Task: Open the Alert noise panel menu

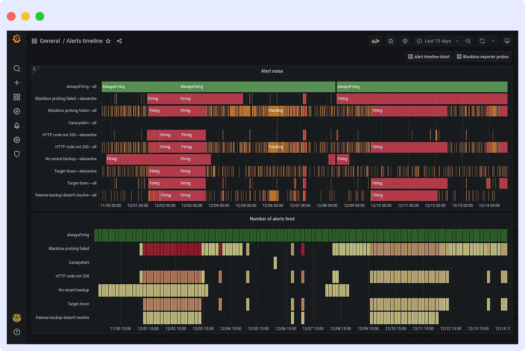Action: click(272, 71)
